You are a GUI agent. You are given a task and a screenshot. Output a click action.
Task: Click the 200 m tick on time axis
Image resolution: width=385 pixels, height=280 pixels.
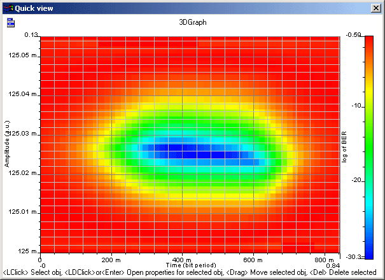(112, 260)
